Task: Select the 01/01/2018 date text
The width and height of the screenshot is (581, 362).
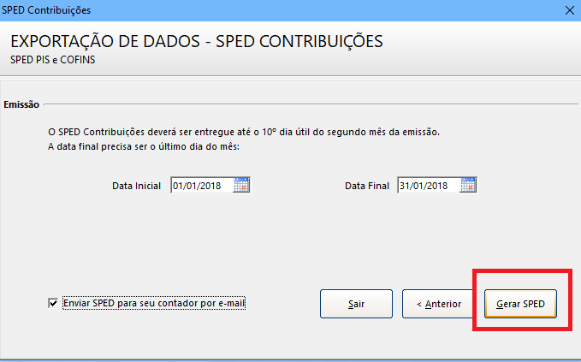Action: (197, 186)
